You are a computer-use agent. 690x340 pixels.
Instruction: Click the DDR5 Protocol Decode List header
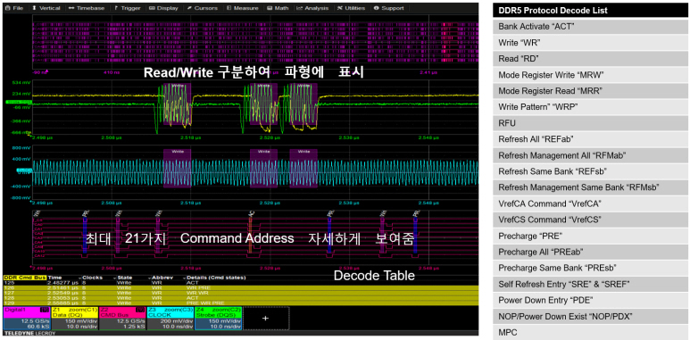pyautogui.click(x=591, y=11)
